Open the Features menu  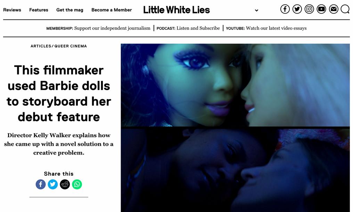point(39,10)
